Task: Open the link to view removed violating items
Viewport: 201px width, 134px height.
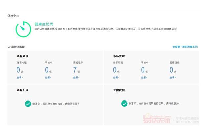Action: (x=185, y=47)
